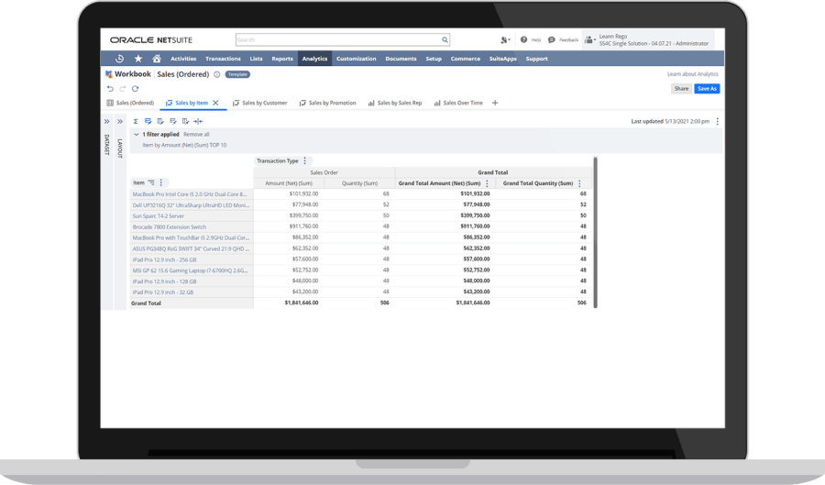Collapse the 1 filter applied section

pos(137,134)
